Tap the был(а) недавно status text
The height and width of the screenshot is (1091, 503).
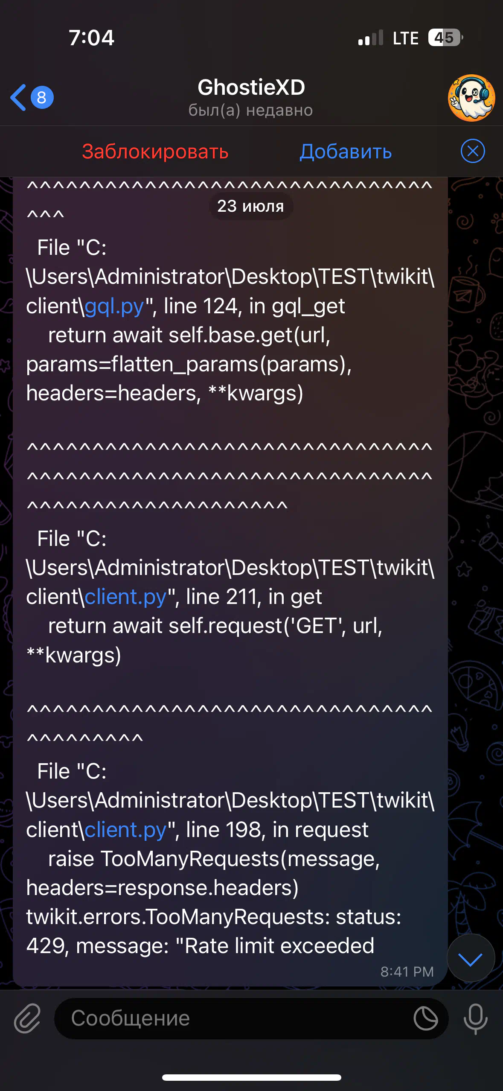251,111
